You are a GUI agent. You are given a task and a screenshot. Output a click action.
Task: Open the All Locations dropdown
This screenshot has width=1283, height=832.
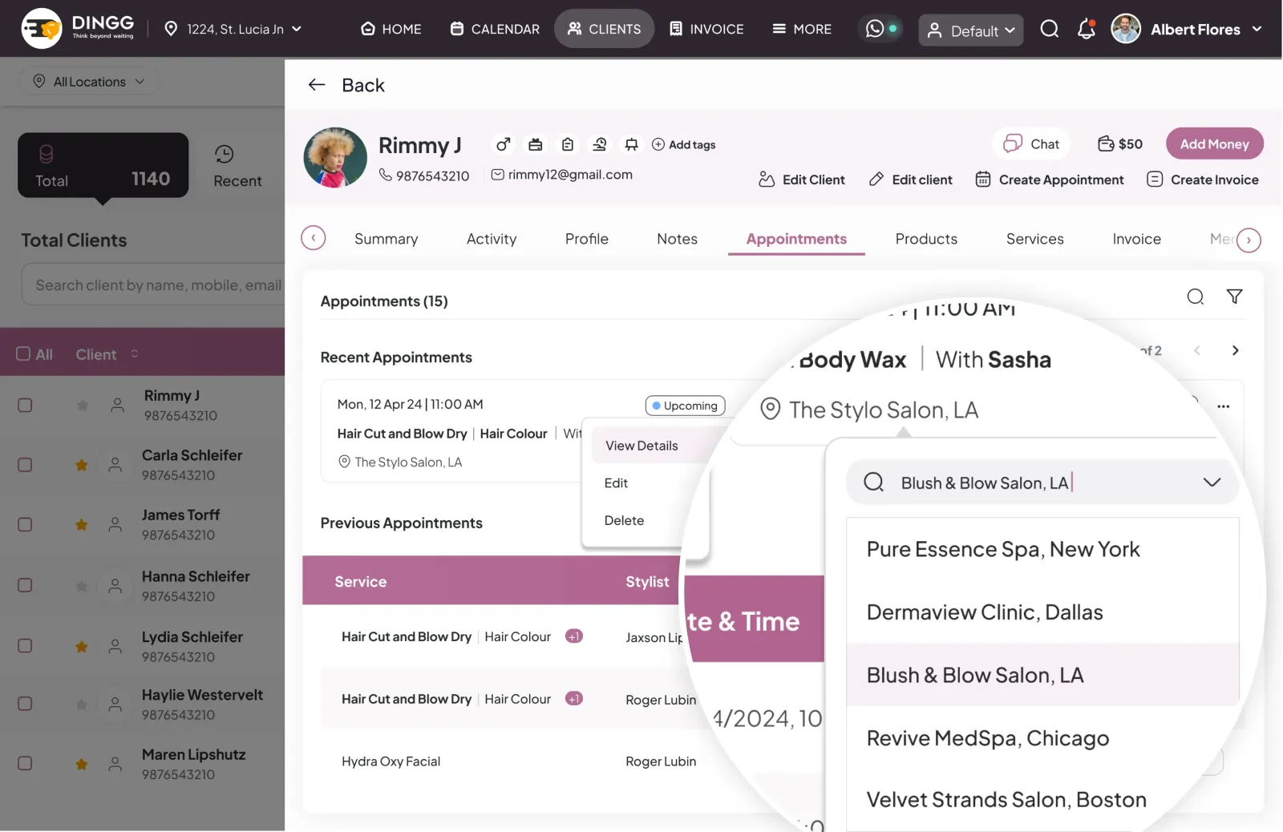[89, 82]
